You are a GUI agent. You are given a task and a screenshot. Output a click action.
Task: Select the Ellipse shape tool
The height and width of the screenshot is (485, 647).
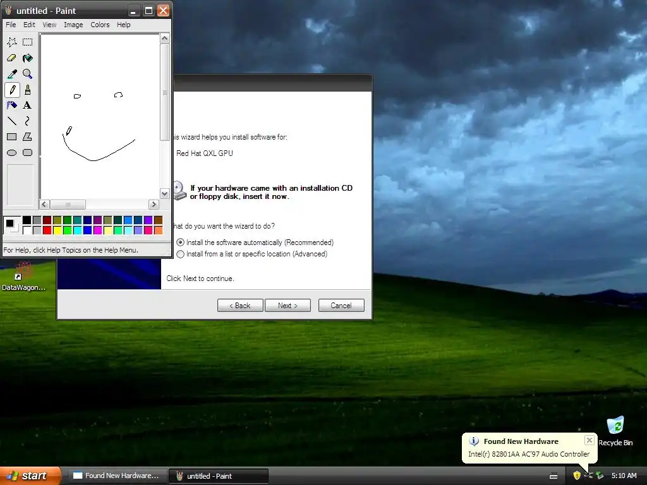(12, 153)
